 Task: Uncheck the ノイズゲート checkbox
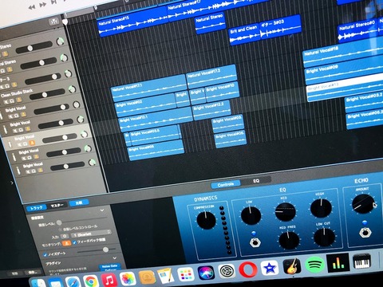[x=45, y=255]
